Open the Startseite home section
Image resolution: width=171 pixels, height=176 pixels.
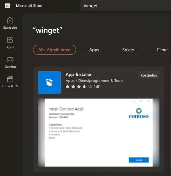tap(10, 23)
